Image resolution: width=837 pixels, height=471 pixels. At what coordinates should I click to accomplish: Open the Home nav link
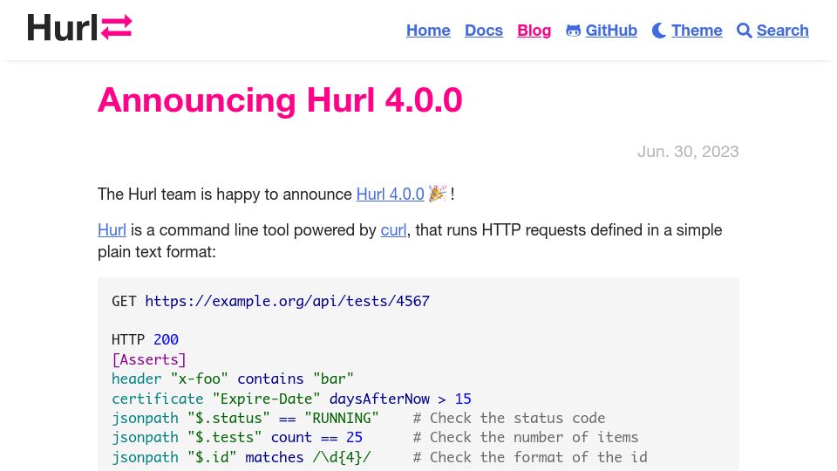click(428, 31)
